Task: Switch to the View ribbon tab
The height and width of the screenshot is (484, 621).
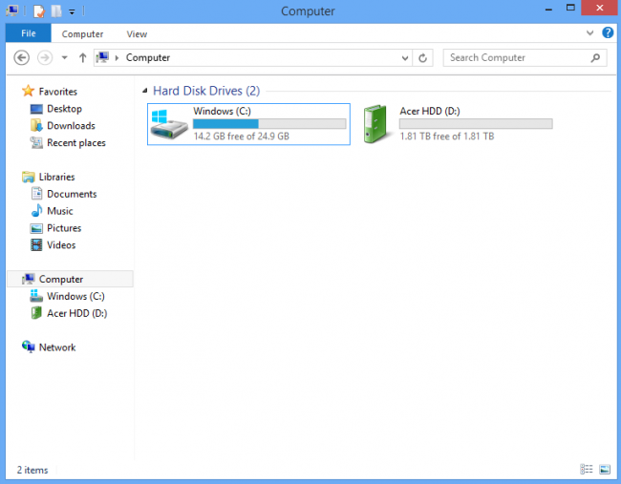Action: [x=137, y=34]
